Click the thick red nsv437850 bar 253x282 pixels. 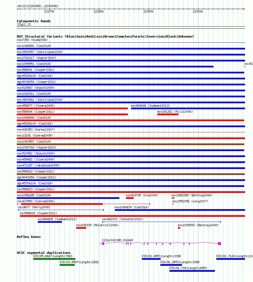click(x=62, y=204)
